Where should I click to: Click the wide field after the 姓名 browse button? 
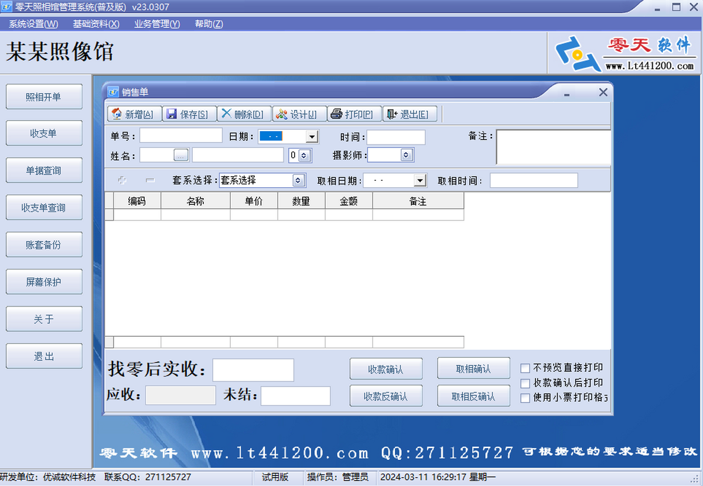[238, 155]
